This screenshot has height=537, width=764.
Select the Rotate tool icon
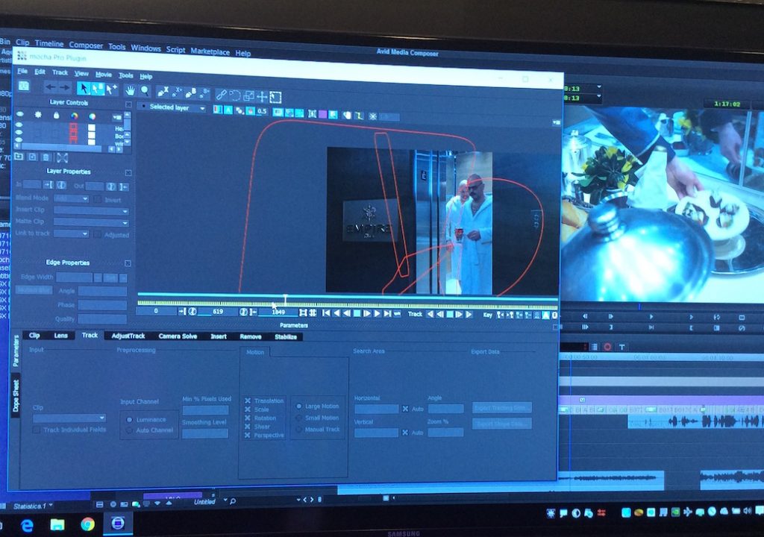pos(235,95)
